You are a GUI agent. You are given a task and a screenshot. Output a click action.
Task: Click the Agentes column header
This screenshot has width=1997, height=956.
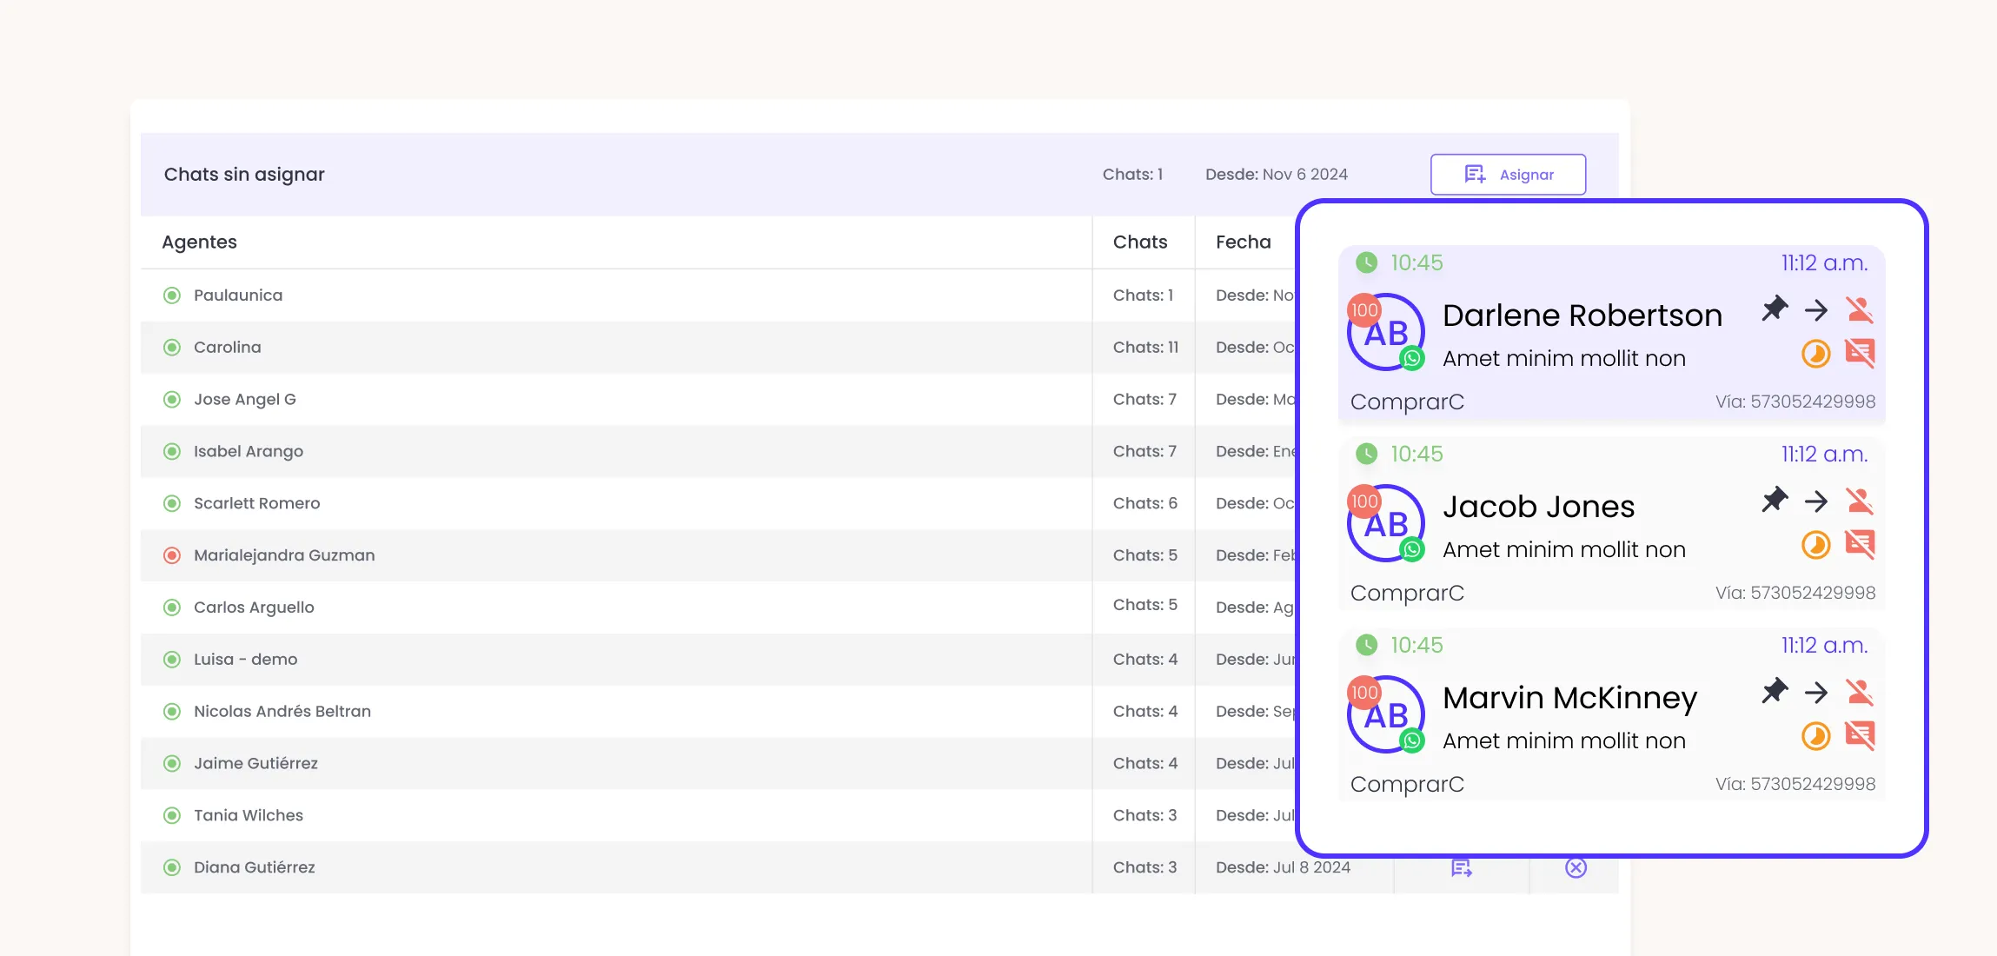coord(199,242)
